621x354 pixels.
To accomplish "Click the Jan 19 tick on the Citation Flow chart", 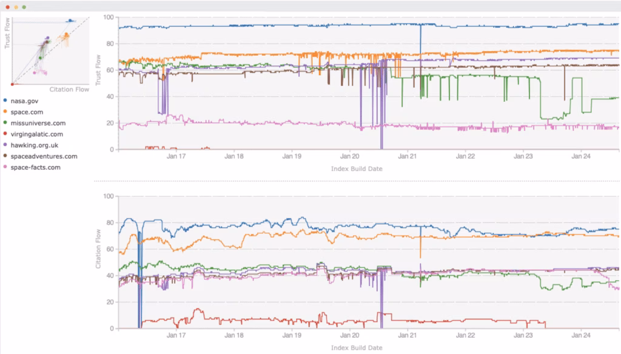I will pos(292,335).
